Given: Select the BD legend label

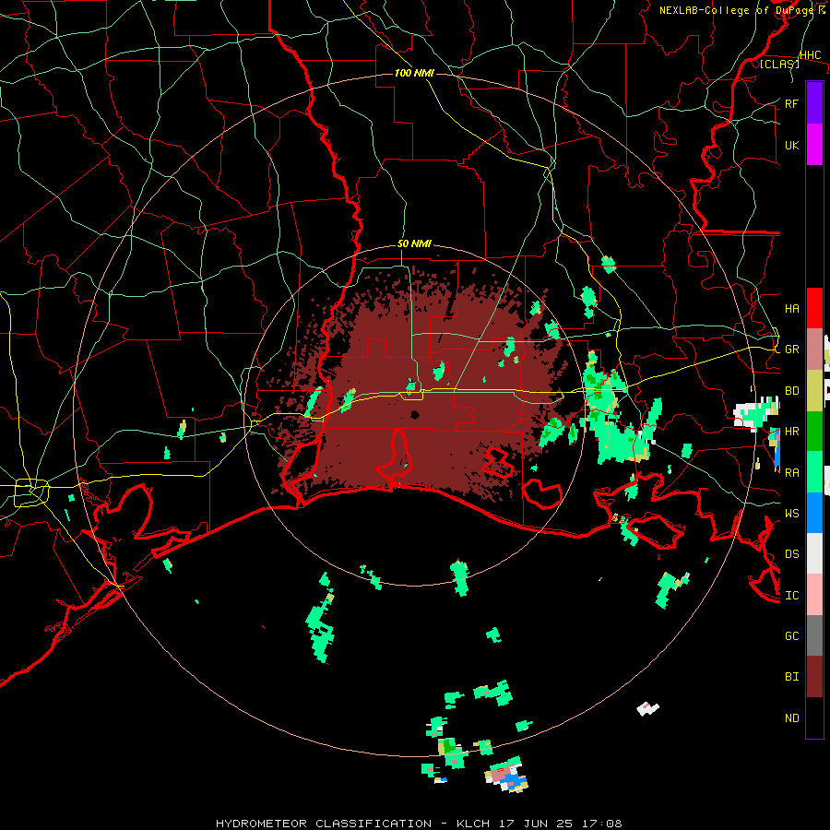Looking at the screenshot, I should (x=791, y=391).
